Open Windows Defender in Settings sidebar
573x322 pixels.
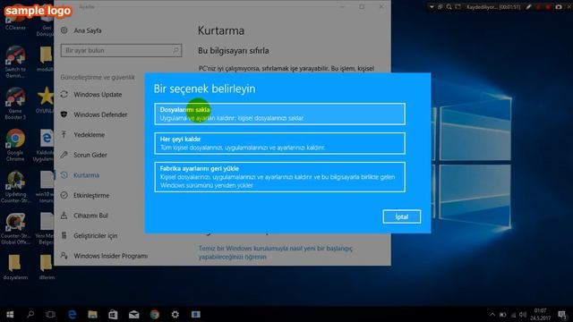[x=100, y=114]
